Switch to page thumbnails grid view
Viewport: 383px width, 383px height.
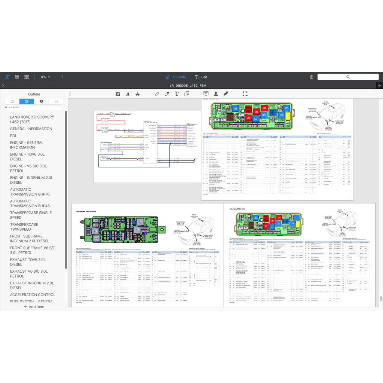pos(17,77)
